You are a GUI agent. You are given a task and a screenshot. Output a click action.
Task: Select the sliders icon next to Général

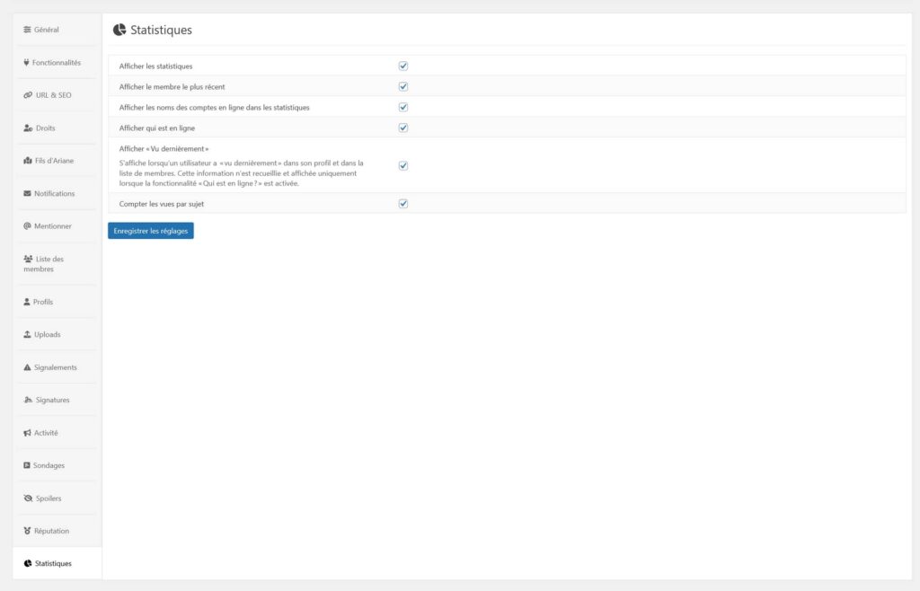coord(25,30)
